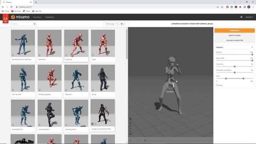Select the Old Man Idle thumbnail

[23, 78]
